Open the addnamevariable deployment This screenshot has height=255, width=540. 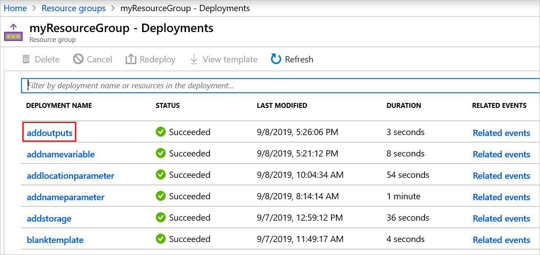[x=61, y=154]
